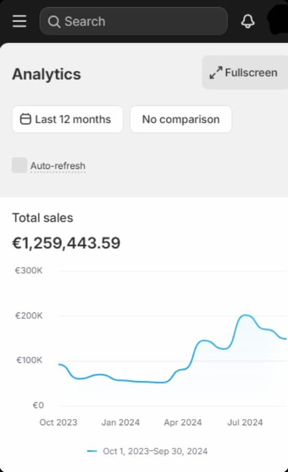Click the fullscreen expand arrows icon

[216, 72]
